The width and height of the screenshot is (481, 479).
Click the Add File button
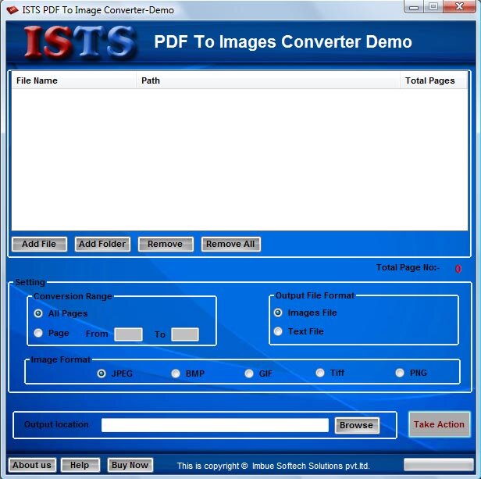tap(39, 244)
